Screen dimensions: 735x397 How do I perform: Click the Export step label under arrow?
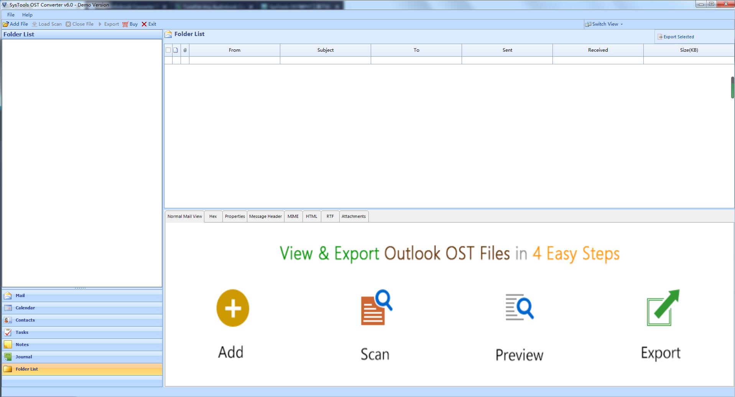coord(661,353)
